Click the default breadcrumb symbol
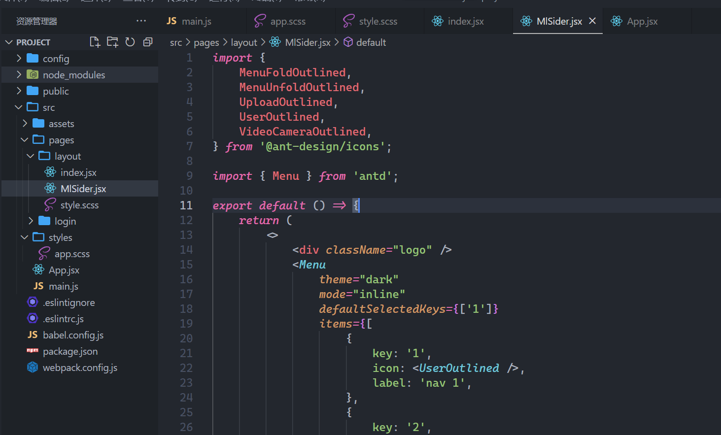The image size is (721, 435). point(371,42)
